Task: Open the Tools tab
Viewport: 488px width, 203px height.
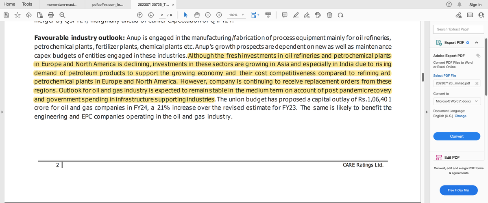Action: pos(27,4)
